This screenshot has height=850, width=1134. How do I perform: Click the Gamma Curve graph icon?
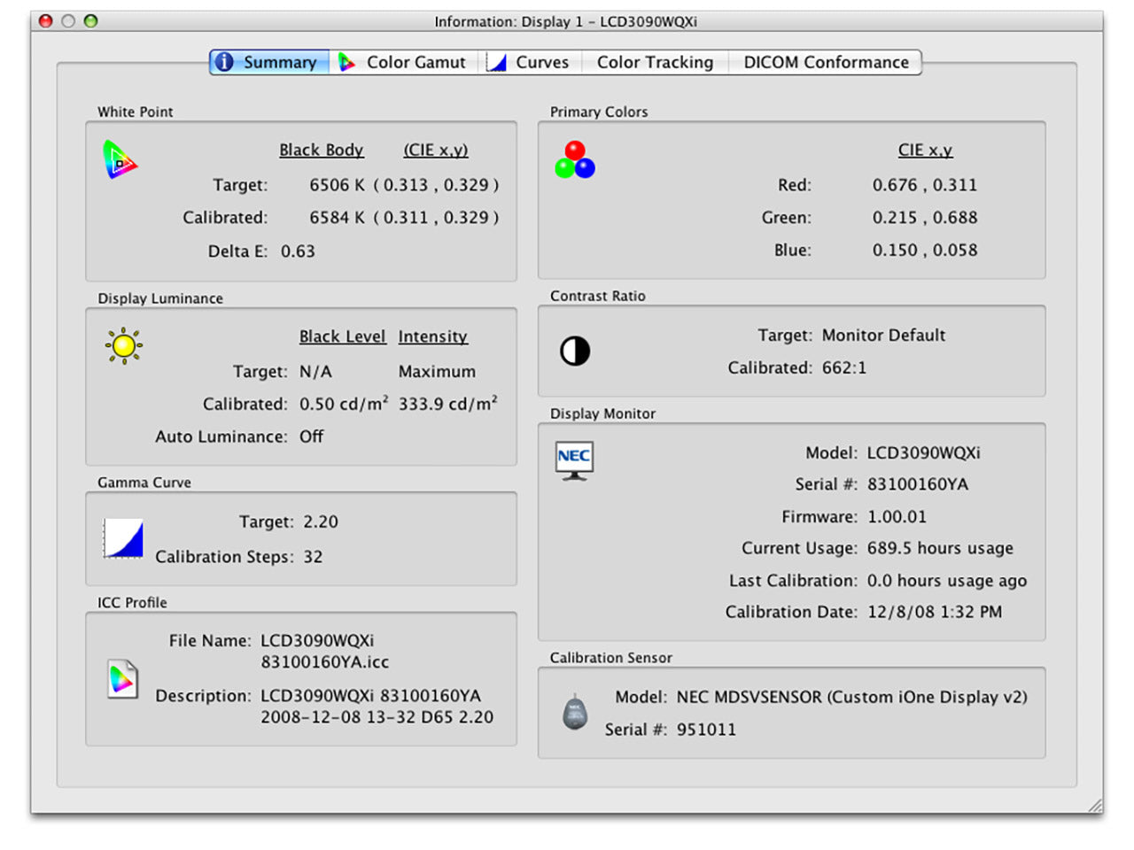click(x=123, y=538)
